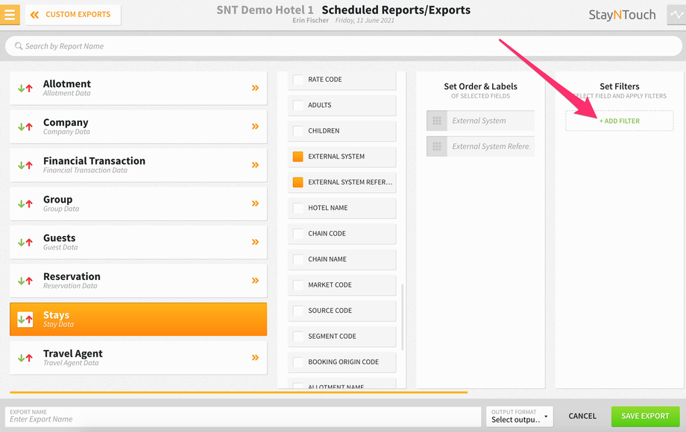
Task: Check the Market Code field
Action: 298,285
